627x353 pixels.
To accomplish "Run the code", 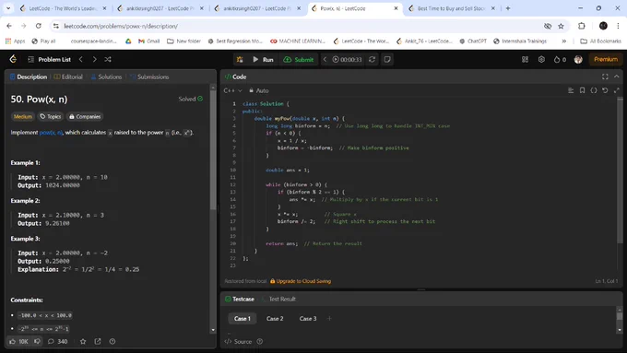I will pyautogui.click(x=263, y=59).
